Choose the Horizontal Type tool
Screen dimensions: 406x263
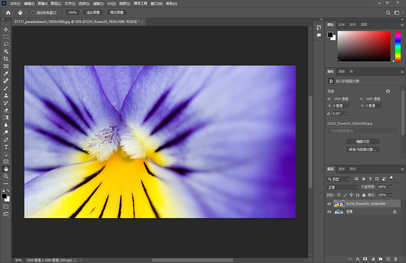[x=6, y=147]
